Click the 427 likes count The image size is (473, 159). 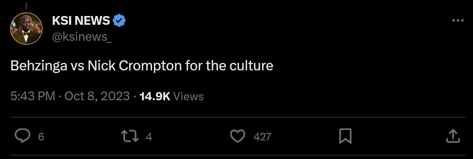pyautogui.click(x=262, y=137)
